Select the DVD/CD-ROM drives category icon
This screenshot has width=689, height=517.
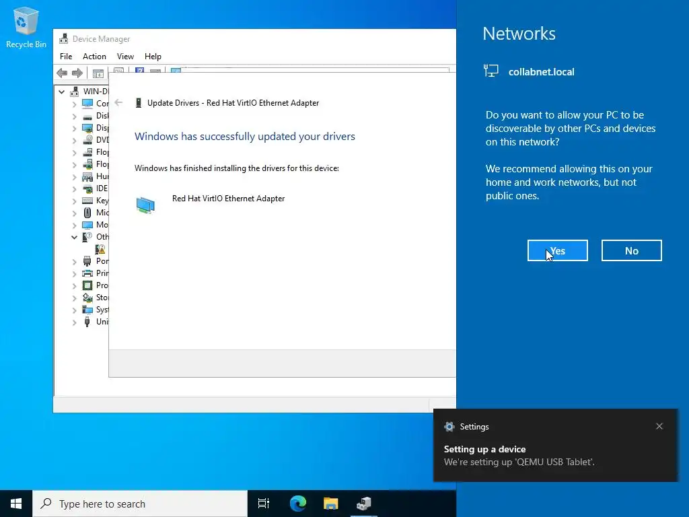87,140
